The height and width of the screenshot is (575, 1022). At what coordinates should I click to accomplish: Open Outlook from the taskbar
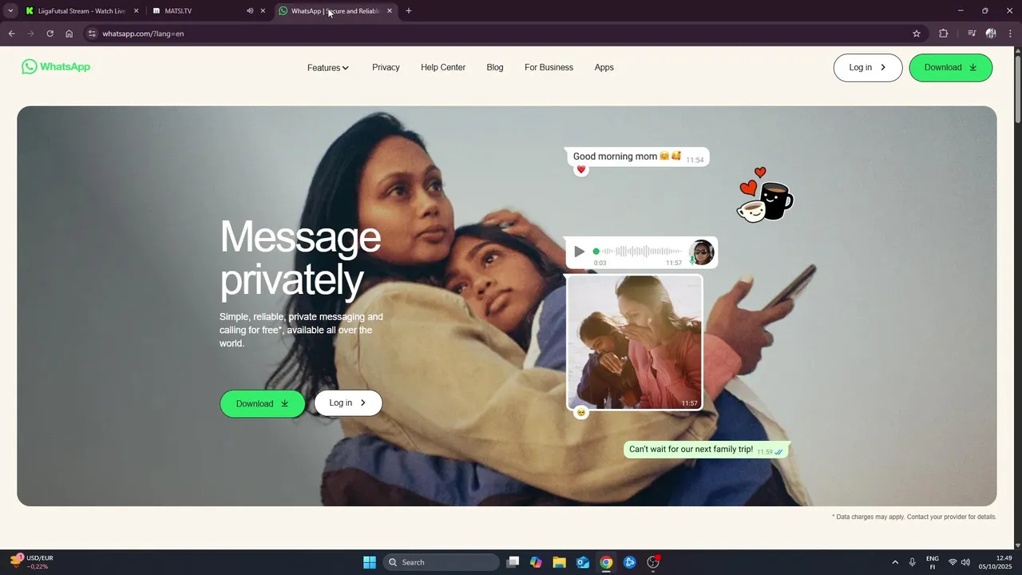coord(583,562)
